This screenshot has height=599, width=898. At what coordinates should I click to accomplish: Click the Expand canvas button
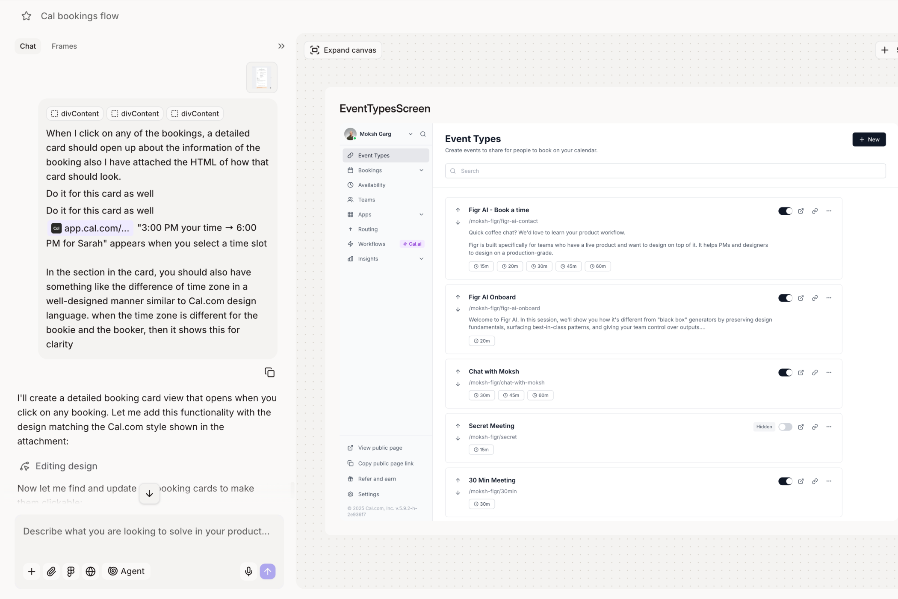click(x=343, y=50)
